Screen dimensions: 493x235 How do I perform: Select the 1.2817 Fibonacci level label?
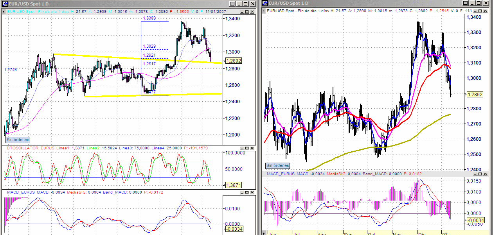(x=149, y=64)
